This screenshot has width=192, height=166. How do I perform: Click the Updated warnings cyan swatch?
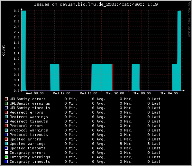coord(6,144)
